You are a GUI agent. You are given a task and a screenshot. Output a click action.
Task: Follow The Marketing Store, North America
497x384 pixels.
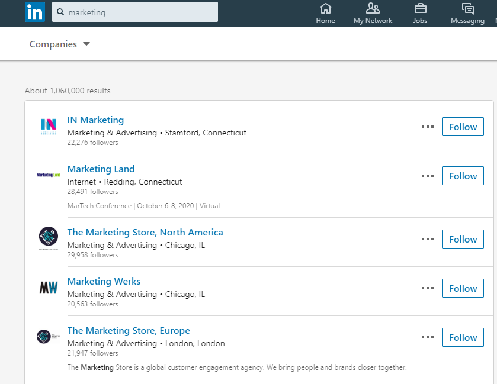click(x=463, y=239)
